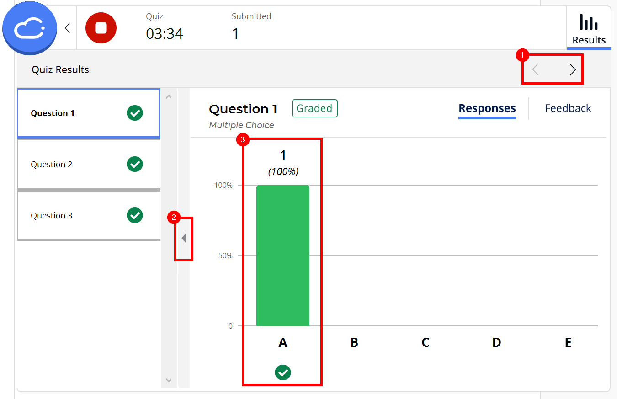The width and height of the screenshot is (617, 399).
Task: Click the checkmark under answer A
Action: click(x=282, y=372)
